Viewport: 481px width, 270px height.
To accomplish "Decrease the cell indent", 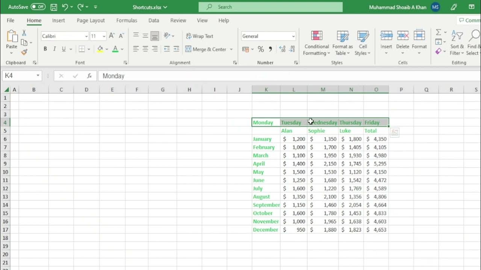I will pyautogui.click(x=167, y=49).
